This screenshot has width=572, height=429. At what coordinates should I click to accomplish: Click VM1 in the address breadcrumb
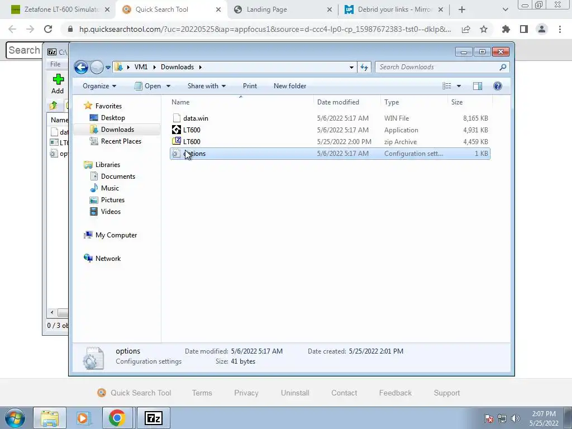(141, 67)
